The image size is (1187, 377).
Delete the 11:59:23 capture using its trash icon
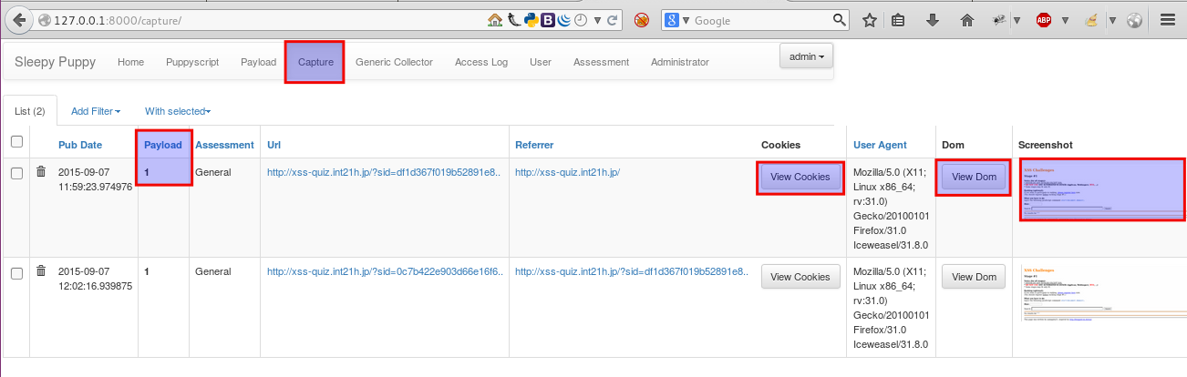40,171
